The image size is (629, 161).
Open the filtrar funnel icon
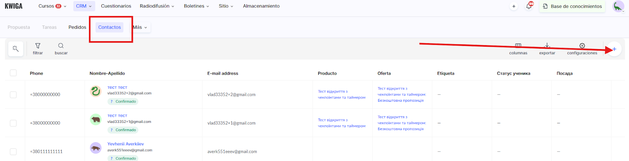(x=38, y=46)
